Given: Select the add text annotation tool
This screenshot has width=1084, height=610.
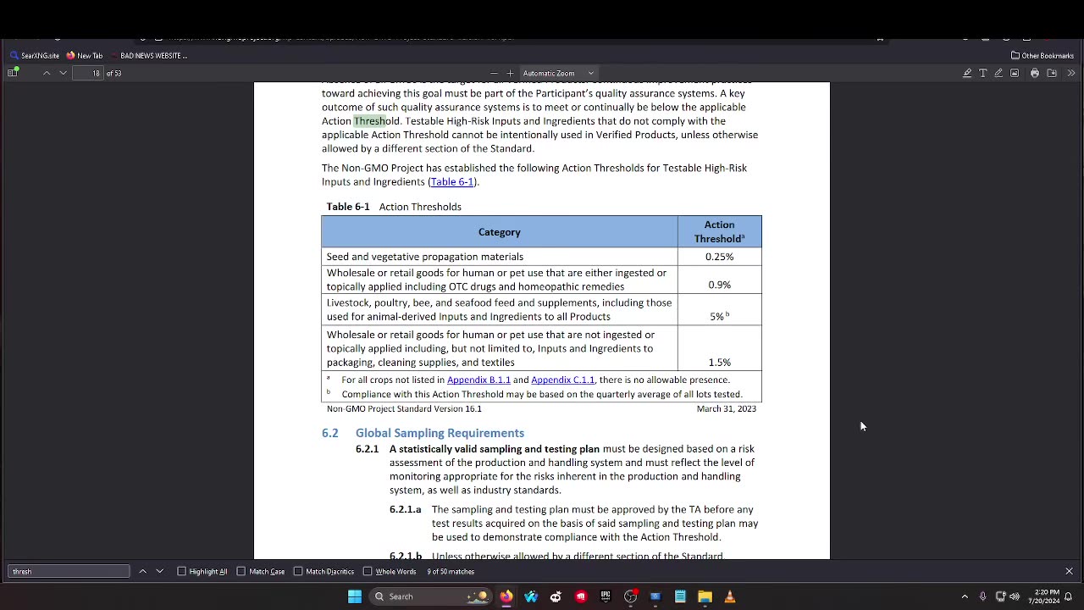Looking at the screenshot, I should pyautogui.click(x=983, y=73).
